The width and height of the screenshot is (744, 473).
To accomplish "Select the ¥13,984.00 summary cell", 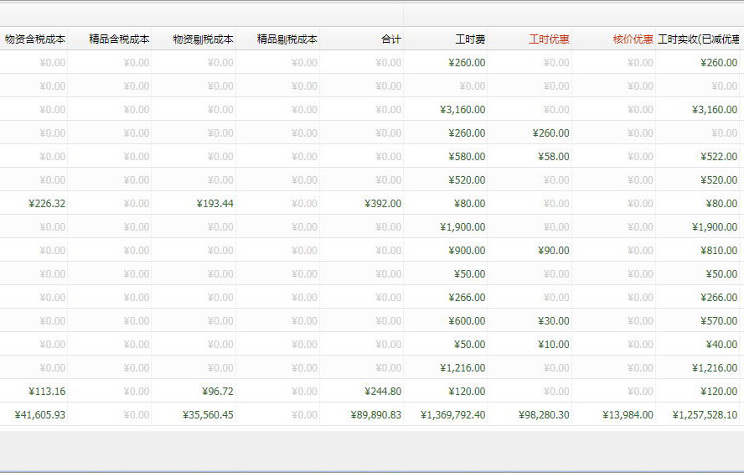I will pos(628,415).
